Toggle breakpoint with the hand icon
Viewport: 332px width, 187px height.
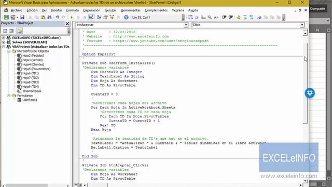[x=239, y=17]
